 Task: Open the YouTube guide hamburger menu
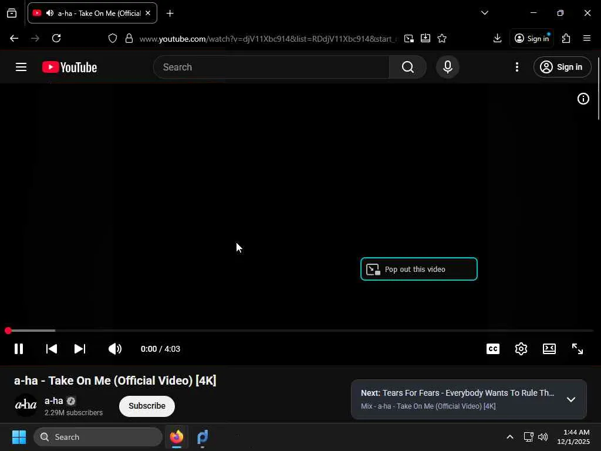coord(21,67)
